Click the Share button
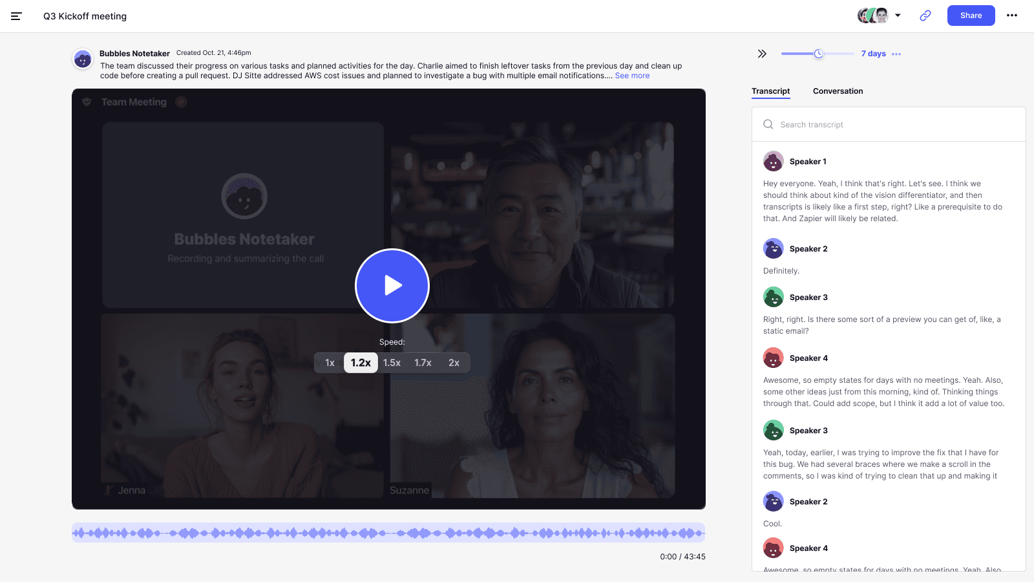 click(x=971, y=16)
